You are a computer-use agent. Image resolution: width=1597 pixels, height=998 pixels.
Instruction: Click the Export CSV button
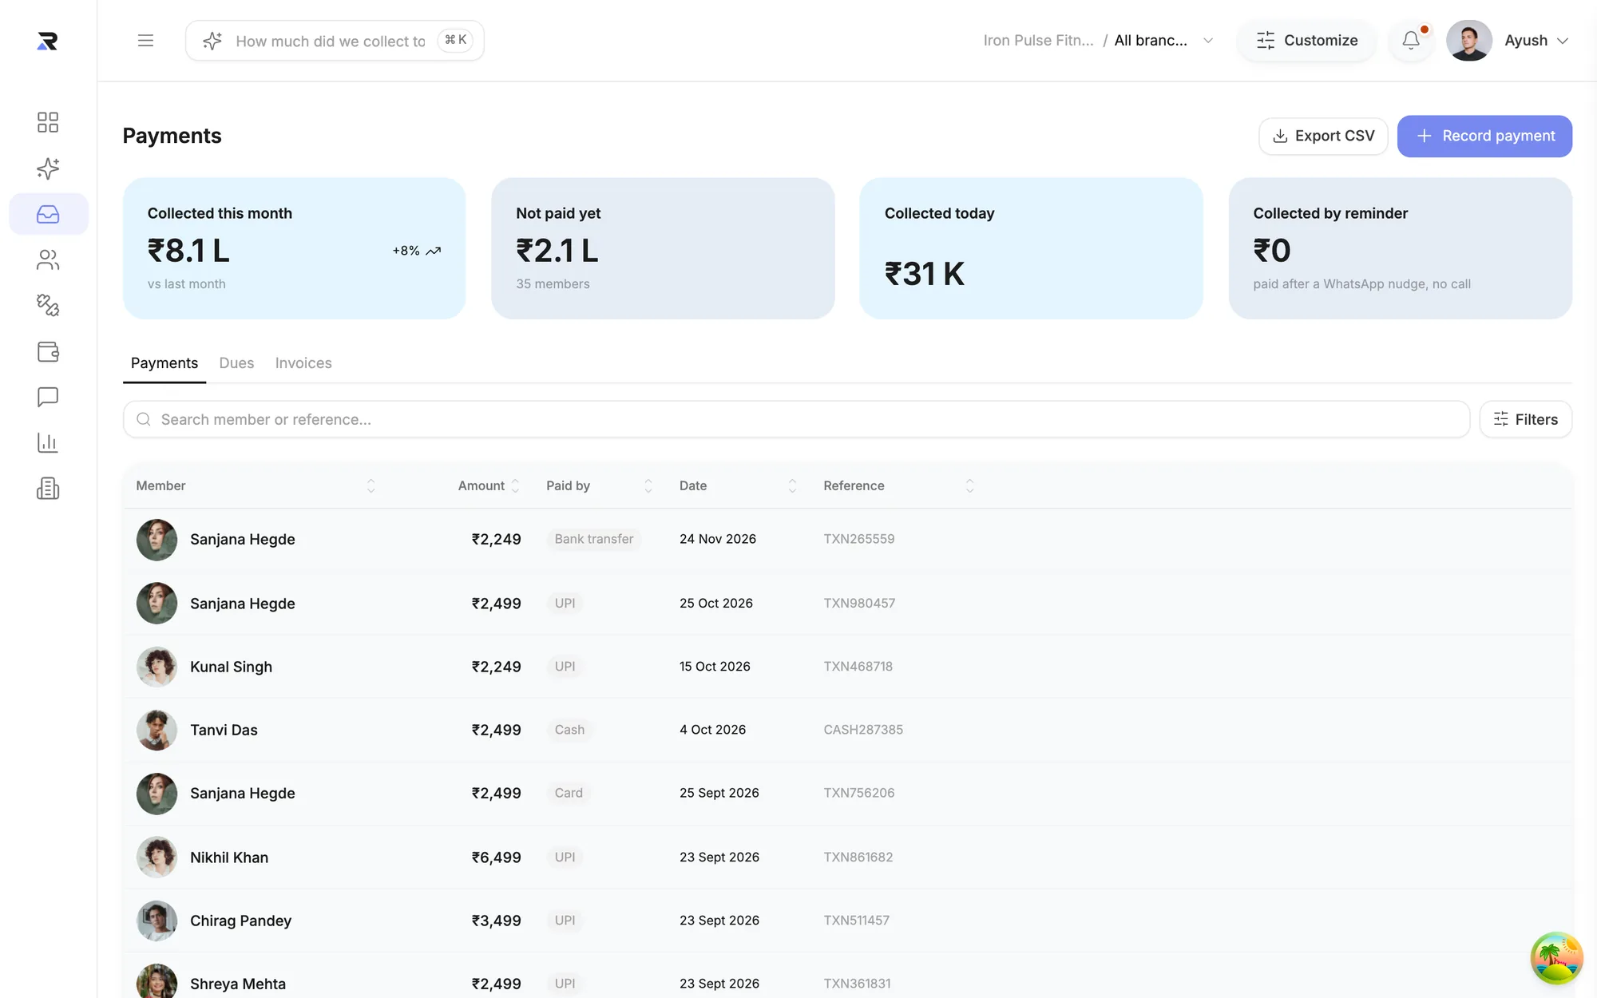tap(1323, 136)
